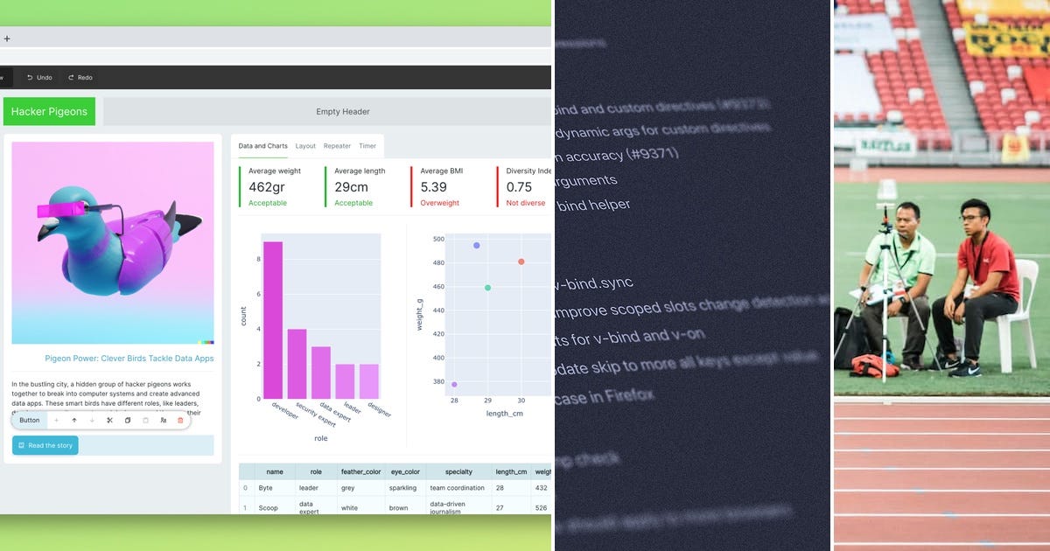Add a new page with the plus icon
The image size is (1050, 551).
click(7, 38)
